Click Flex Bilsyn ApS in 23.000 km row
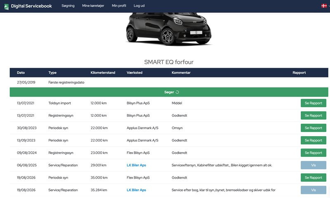Image resolution: width=330 pixels, height=198 pixels. (x=138, y=153)
